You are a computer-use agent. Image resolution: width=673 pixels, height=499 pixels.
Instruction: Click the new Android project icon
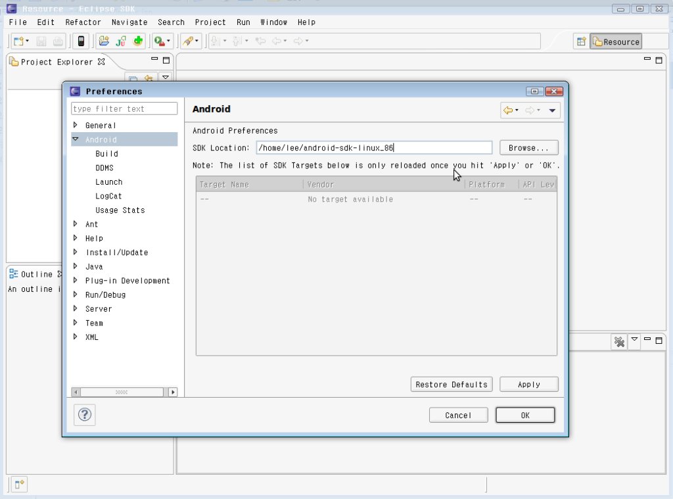tap(104, 41)
